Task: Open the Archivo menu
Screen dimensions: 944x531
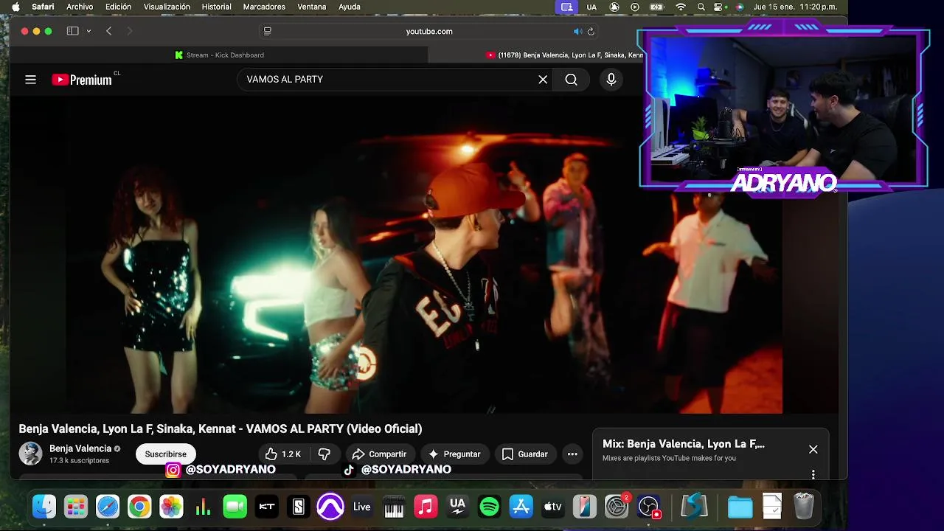Action: click(80, 7)
